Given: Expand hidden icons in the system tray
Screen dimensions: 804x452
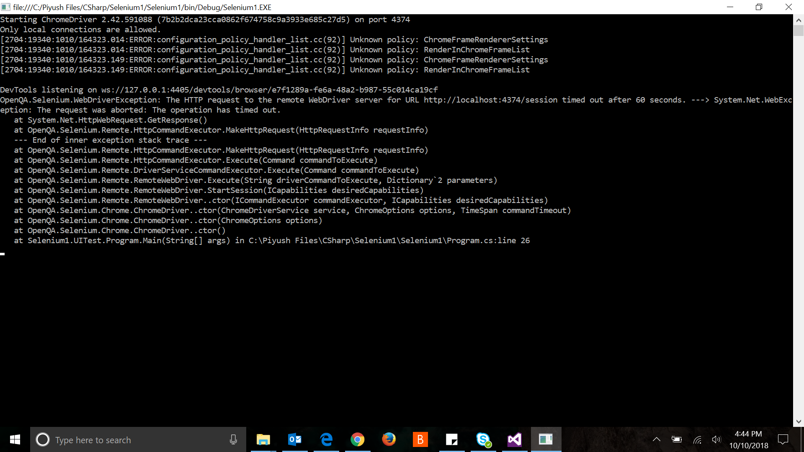Looking at the screenshot, I should point(657,439).
